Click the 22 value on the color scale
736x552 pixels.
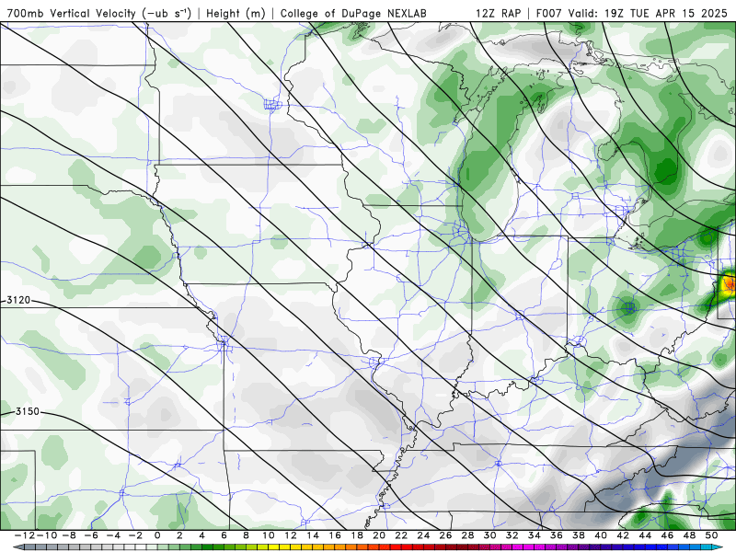[x=401, y=535]
